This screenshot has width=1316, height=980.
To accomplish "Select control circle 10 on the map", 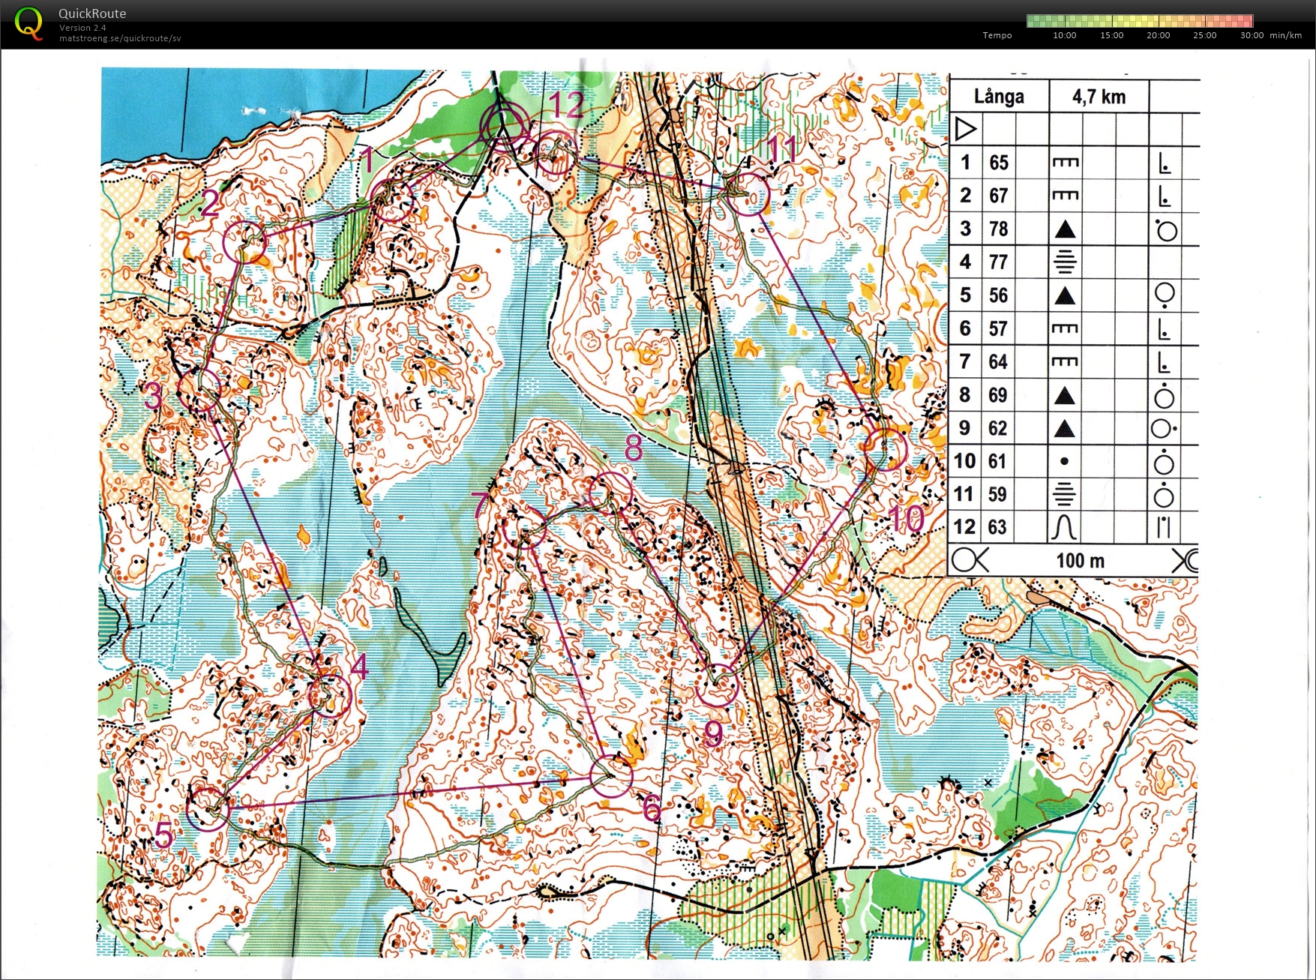I will point(886,449).
